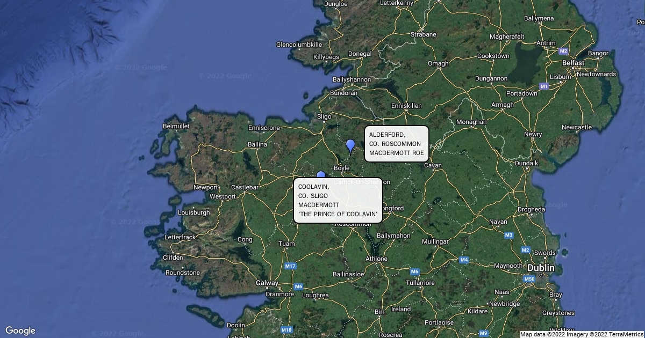The width and height of the screenshot is (645, 338).
Task: Click the M17 motorway shield near Tuam
Action: 290,266
